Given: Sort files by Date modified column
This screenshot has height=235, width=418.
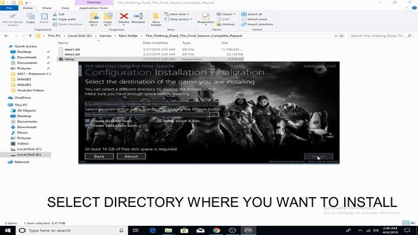Looking at the screenshot, I should click(155, 43).
